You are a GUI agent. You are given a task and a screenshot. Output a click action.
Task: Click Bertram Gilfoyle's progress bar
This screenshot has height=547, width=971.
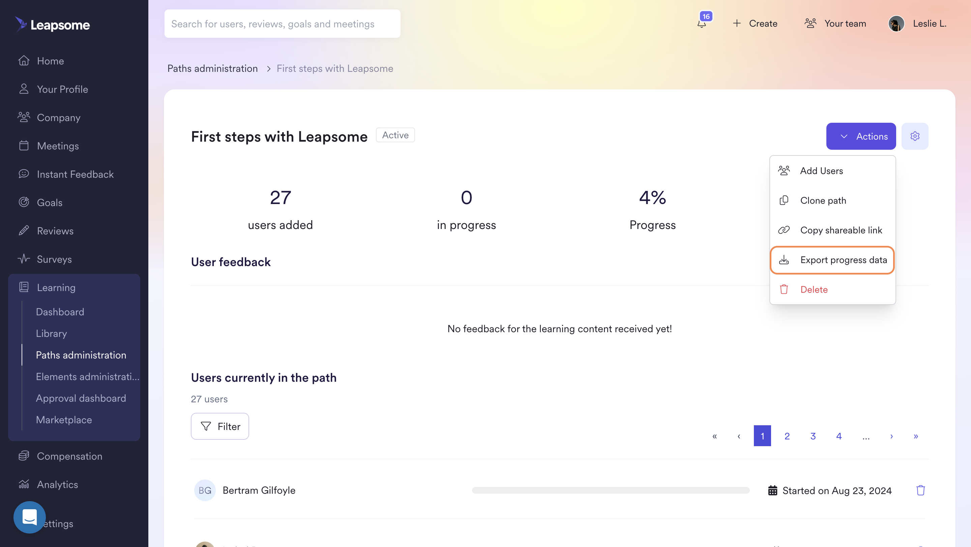click(611, 490)
